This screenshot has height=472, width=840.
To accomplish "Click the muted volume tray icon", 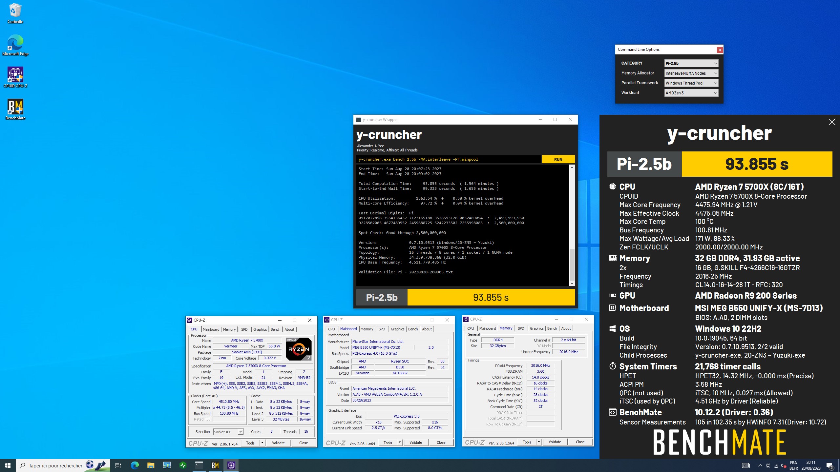I will click(x=784, y=465).
